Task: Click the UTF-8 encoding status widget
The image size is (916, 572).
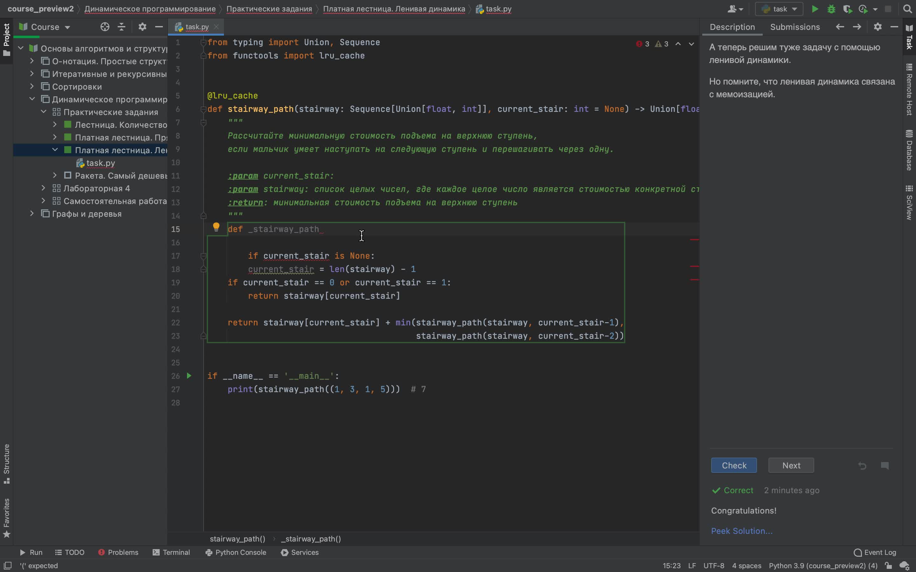Action: tap(713, 566)
